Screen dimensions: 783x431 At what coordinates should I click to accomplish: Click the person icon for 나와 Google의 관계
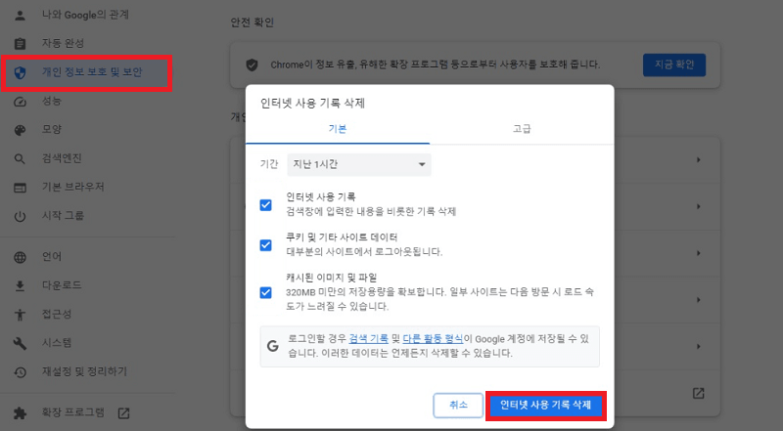click(x=20, y=16)
